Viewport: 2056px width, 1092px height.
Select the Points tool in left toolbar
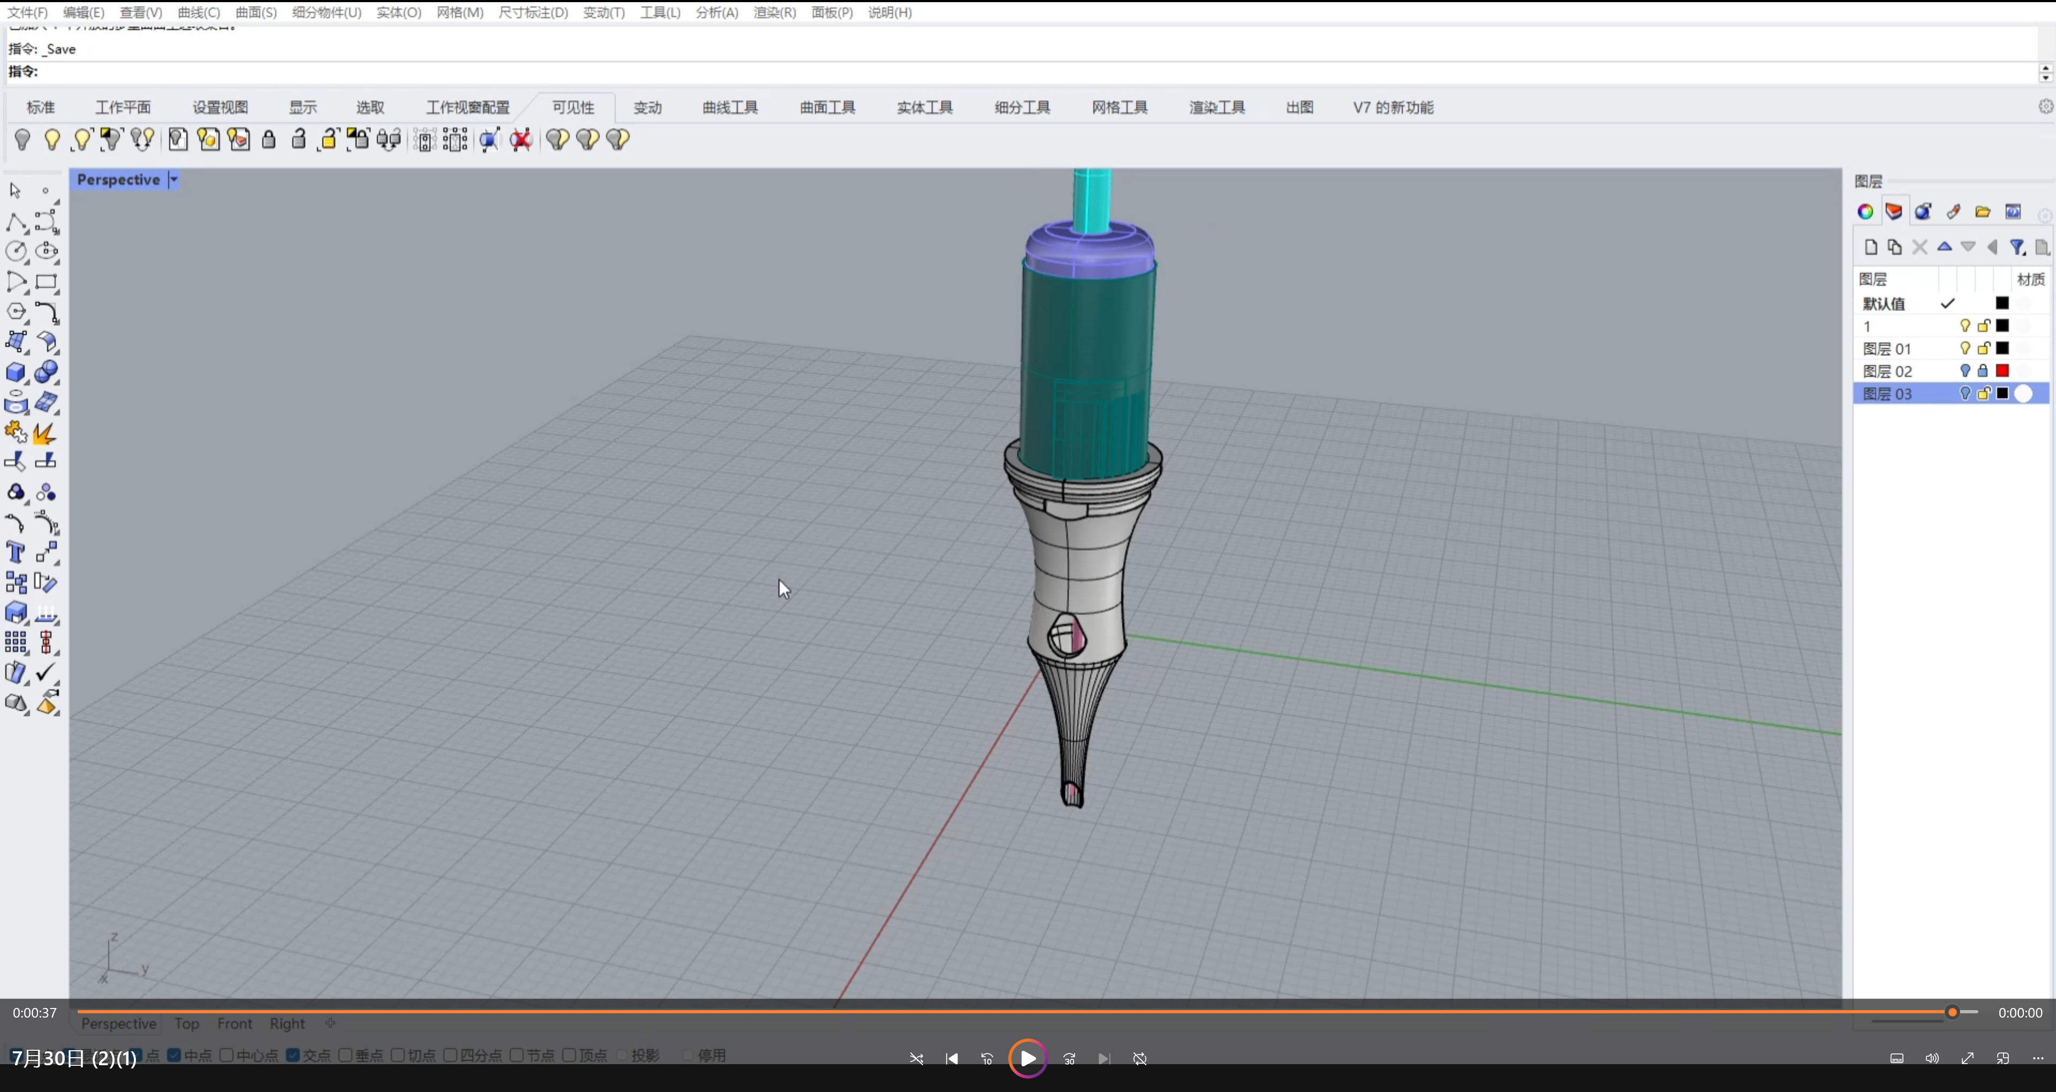coord(46,190)
